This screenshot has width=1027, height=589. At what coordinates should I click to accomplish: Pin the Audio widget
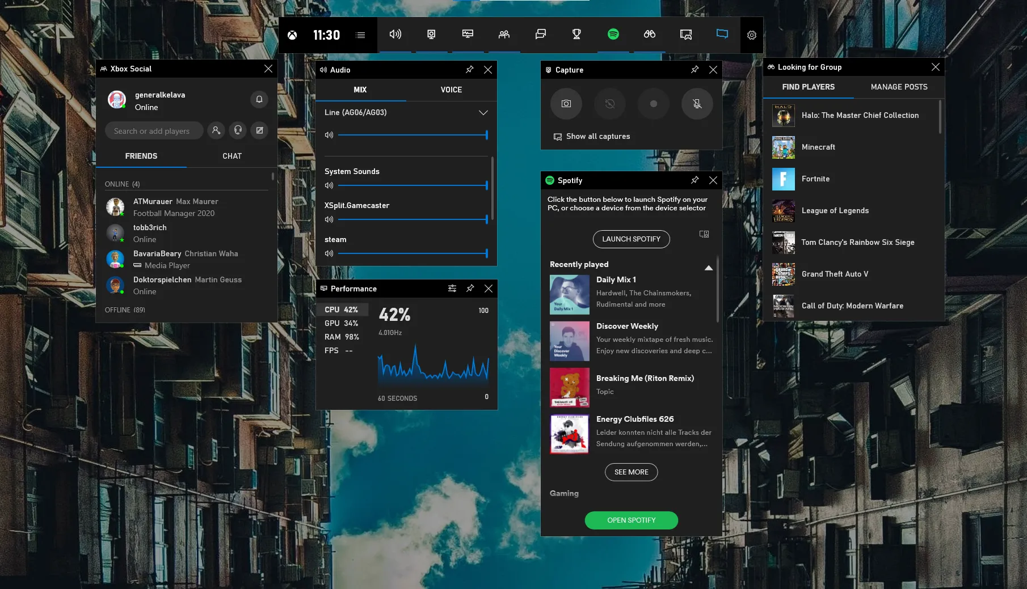tap(470, 70)
